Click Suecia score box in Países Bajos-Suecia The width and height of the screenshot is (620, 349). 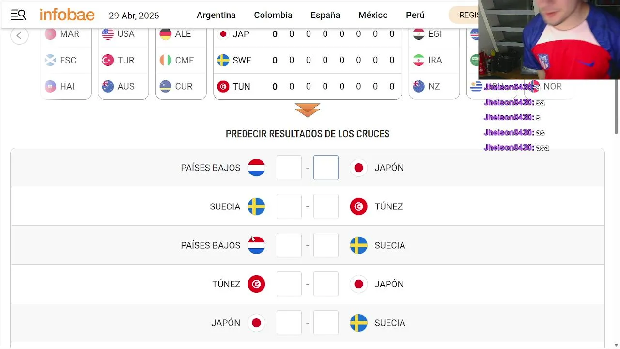(326, 245)
